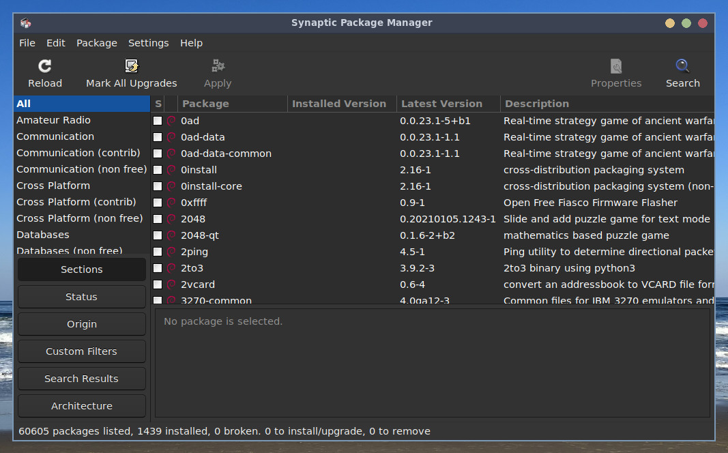Sort by the Latest Version column header

(448, 104)
